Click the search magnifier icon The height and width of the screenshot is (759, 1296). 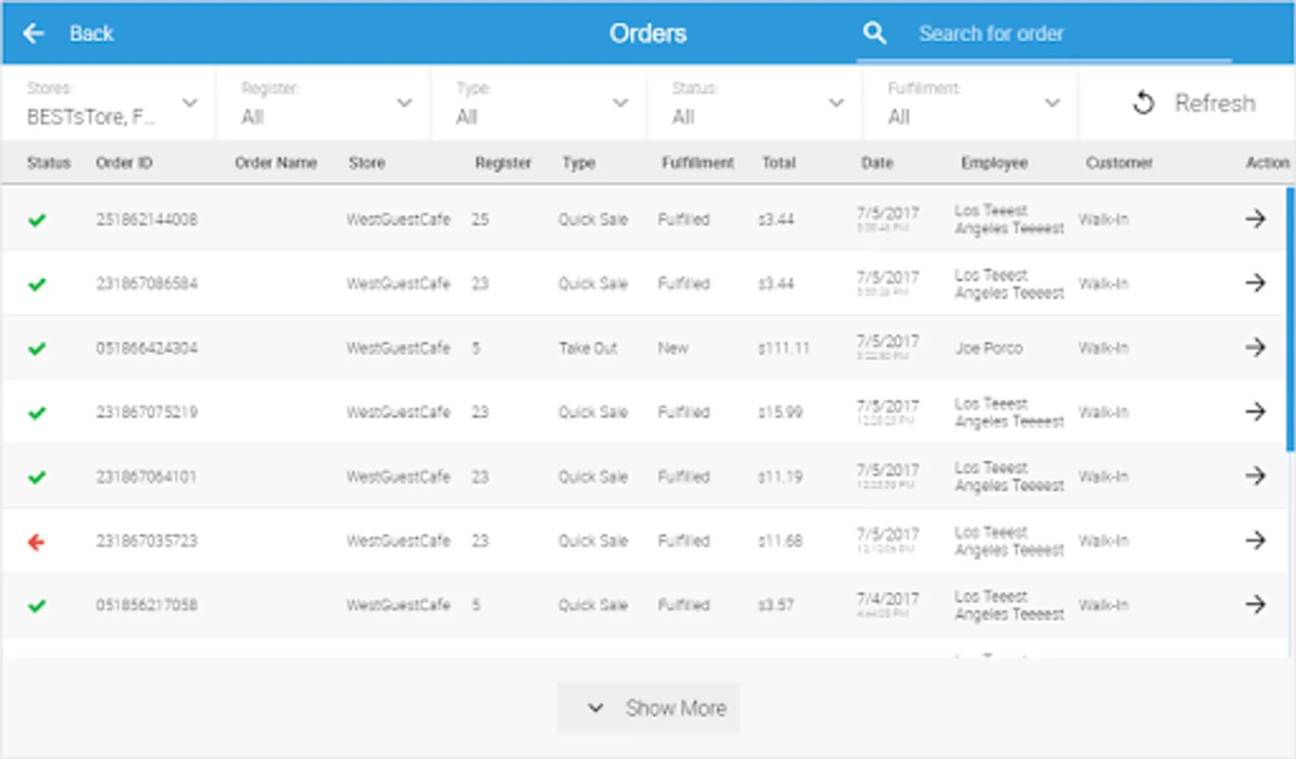point(875,33)
